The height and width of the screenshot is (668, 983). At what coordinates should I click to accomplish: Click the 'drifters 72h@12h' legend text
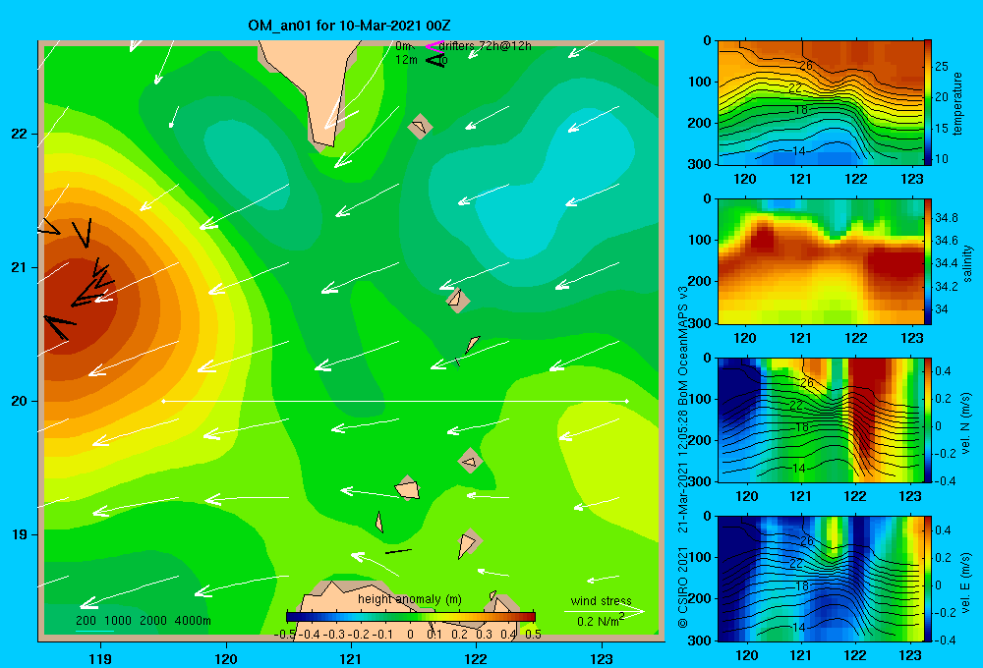click(x=486, y=46)
